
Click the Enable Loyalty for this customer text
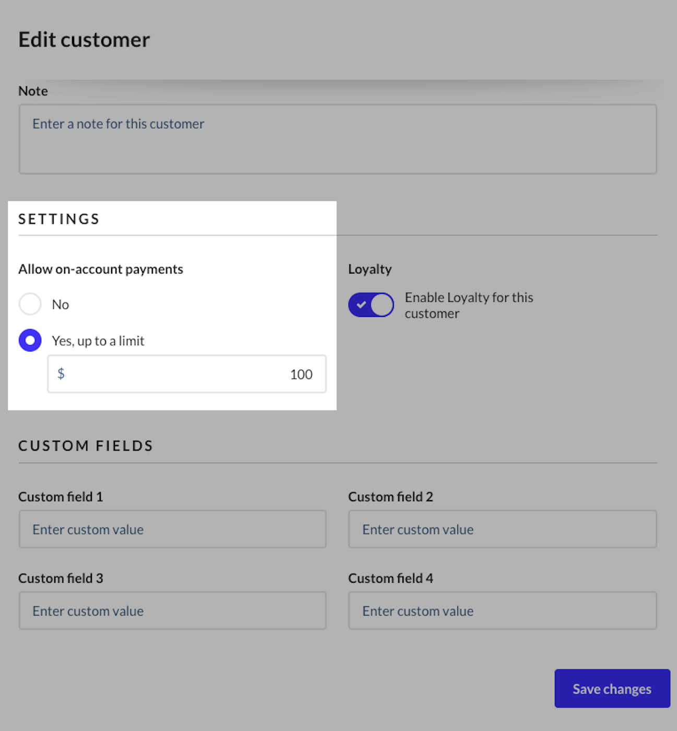coord(469,305)
